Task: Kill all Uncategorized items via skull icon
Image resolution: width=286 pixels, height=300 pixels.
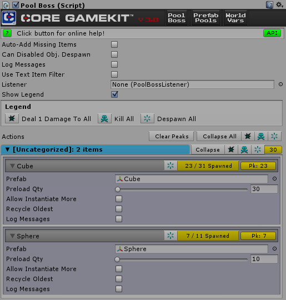Action: (244, 149)
